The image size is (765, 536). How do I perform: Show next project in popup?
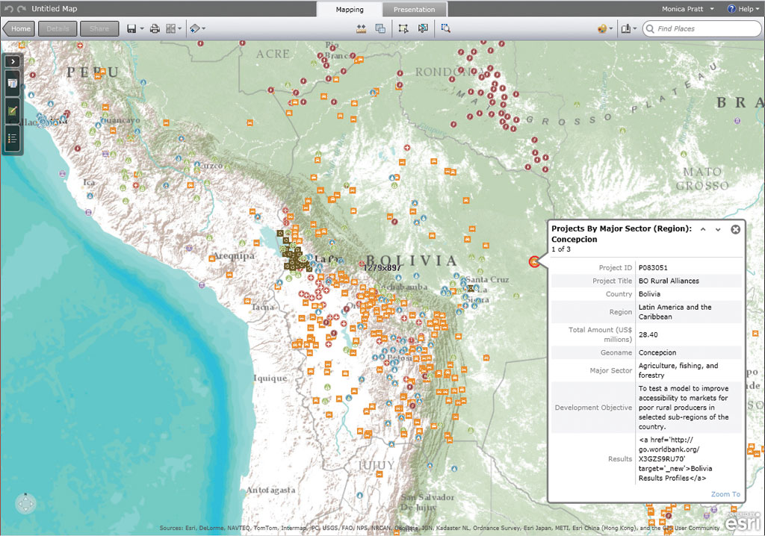[718, 230]
